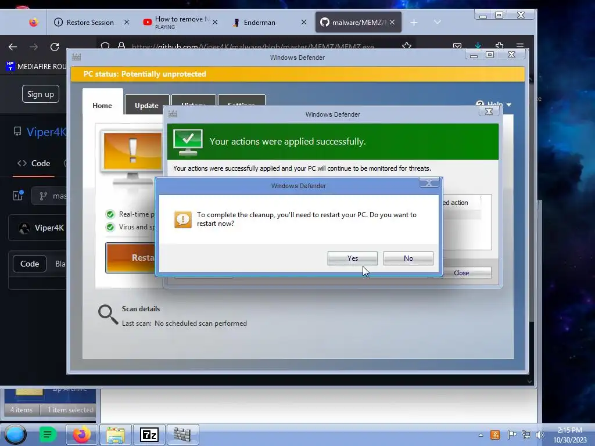Click the Close button in results dialog
The image size is (595, 446).
[461, 273]
